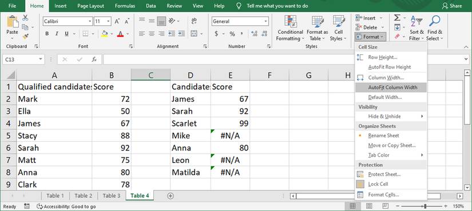Click the Copy icon in Clipboard group
Screen dimensions: 472x211
(x=25, y=27)
